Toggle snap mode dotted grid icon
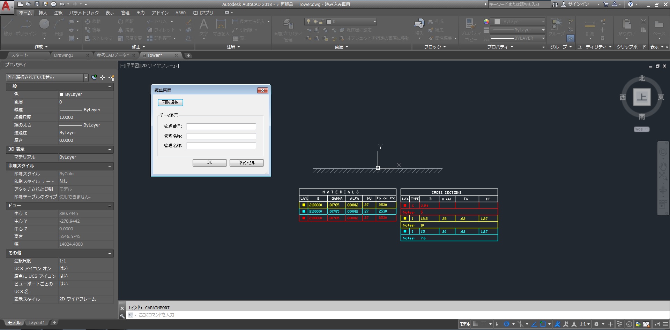The width and height of the screenshot is (670, 330). (x=483, y=324)
